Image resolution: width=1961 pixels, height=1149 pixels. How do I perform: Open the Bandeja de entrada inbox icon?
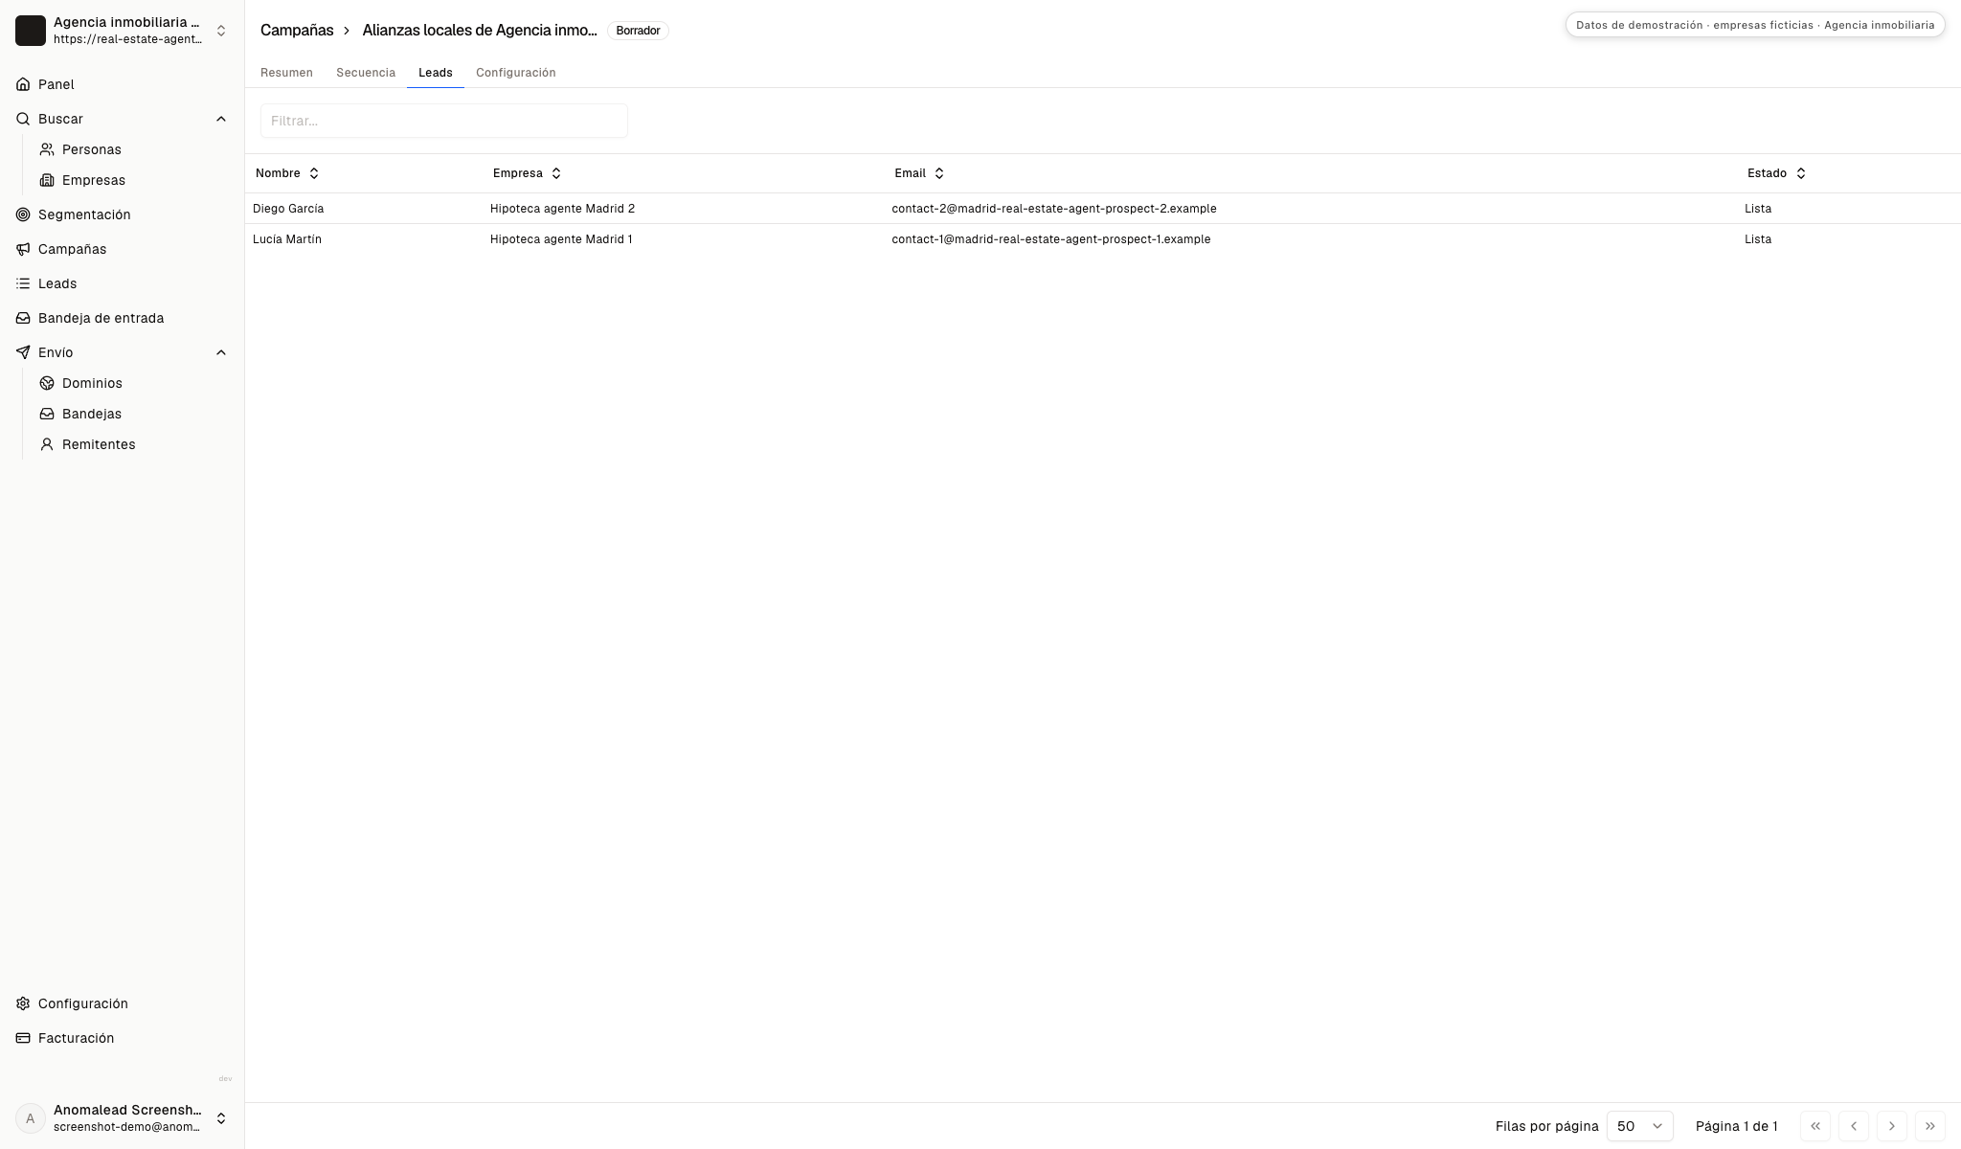[23, 318]
